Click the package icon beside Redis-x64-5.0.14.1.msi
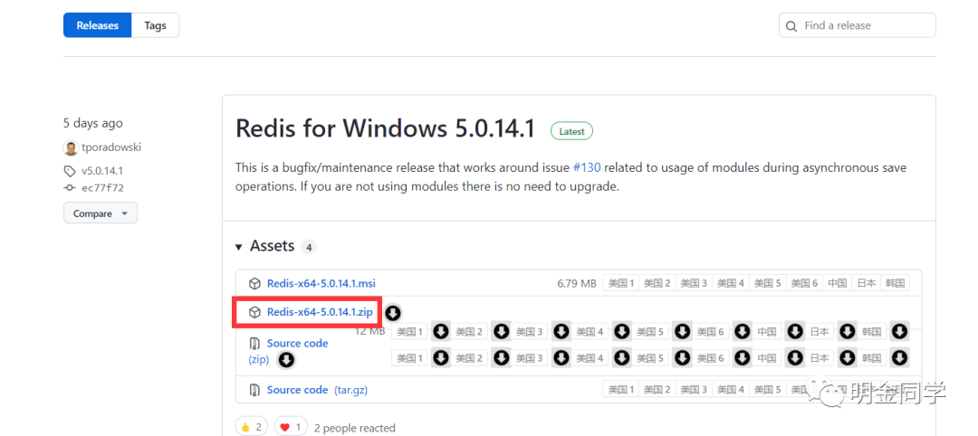This screenshot has width=978, height=436. click(254, 283)
